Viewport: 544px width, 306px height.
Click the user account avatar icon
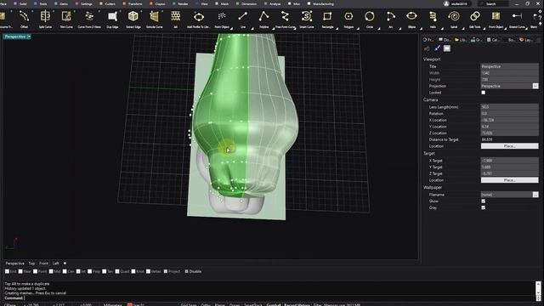(x=446, y=3)
